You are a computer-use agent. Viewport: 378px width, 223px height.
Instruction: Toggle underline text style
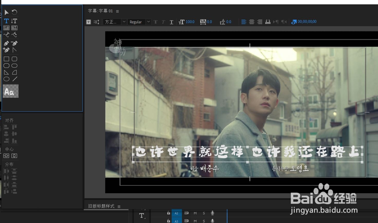pyautogui.click(x=171, y=22)
